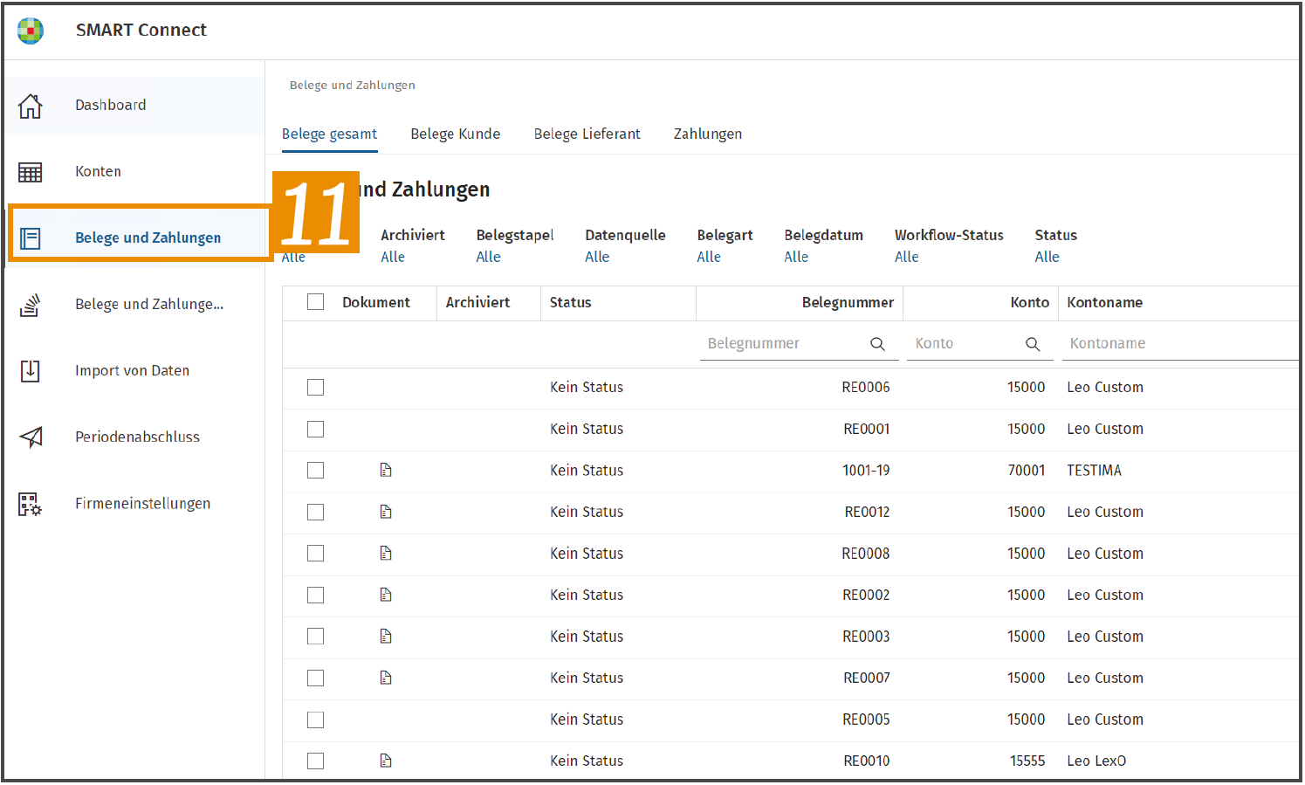Switch to Belege Lieferant tab

coord(587,134)
